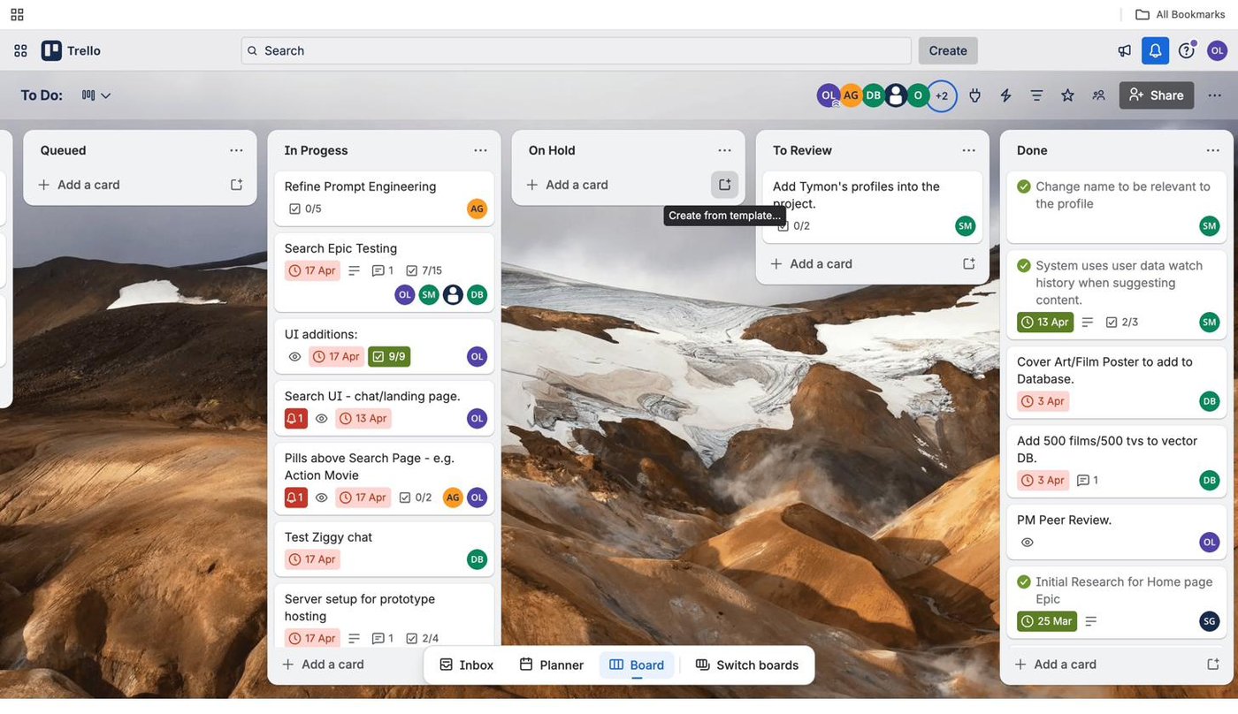Star this board
Image resolution: width=1238 pixels, height=714 pixels.
pyautogui.click(x=1067, y=95)
